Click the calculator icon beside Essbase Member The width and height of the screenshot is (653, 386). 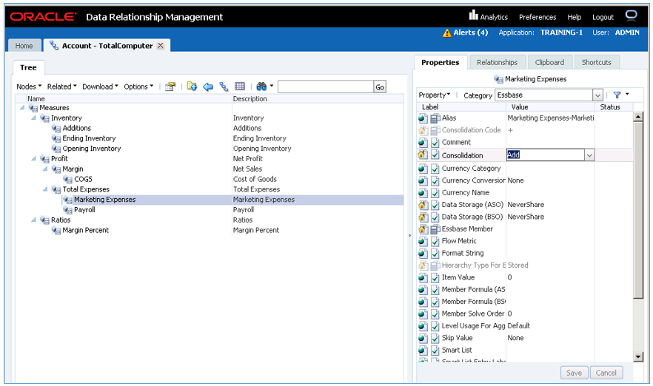435,229
